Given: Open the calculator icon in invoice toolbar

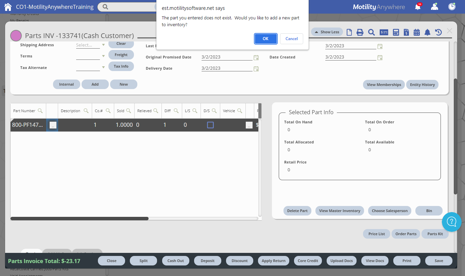Looking at the screenshot, I should tap(396, 32).
